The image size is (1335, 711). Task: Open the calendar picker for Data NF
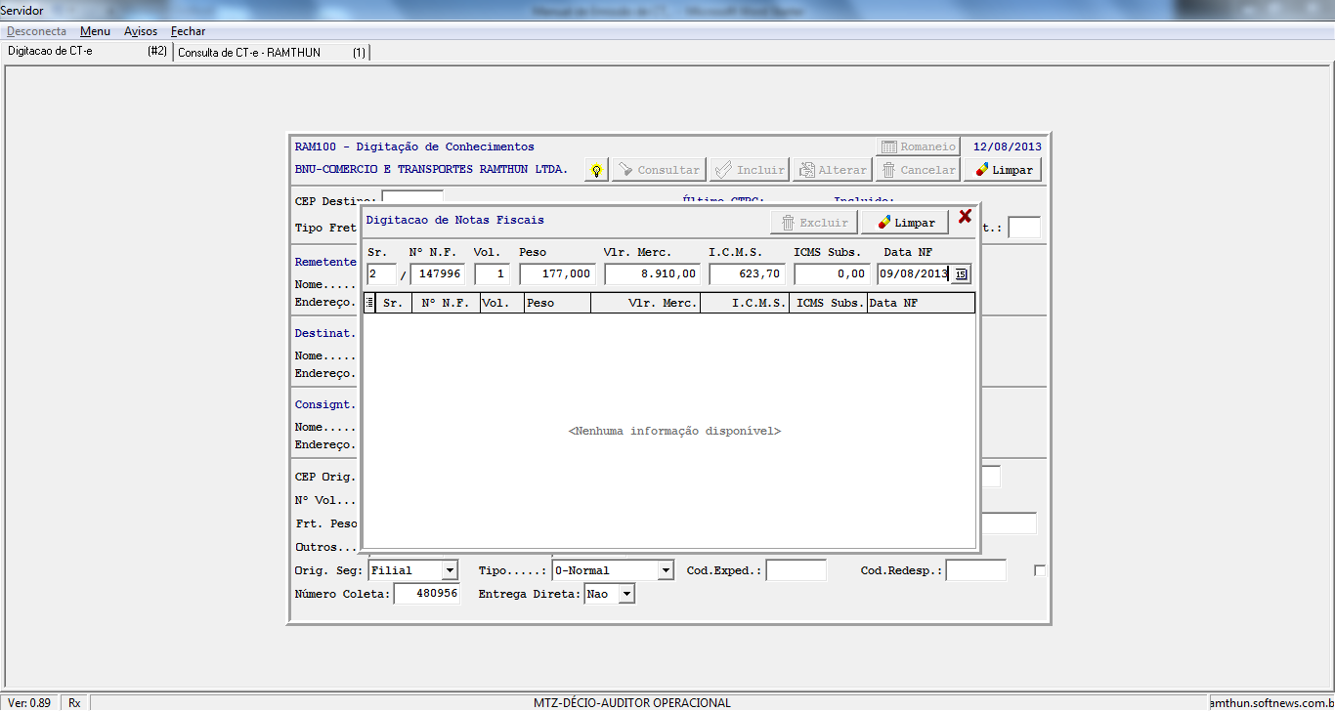tap(961, 274)
